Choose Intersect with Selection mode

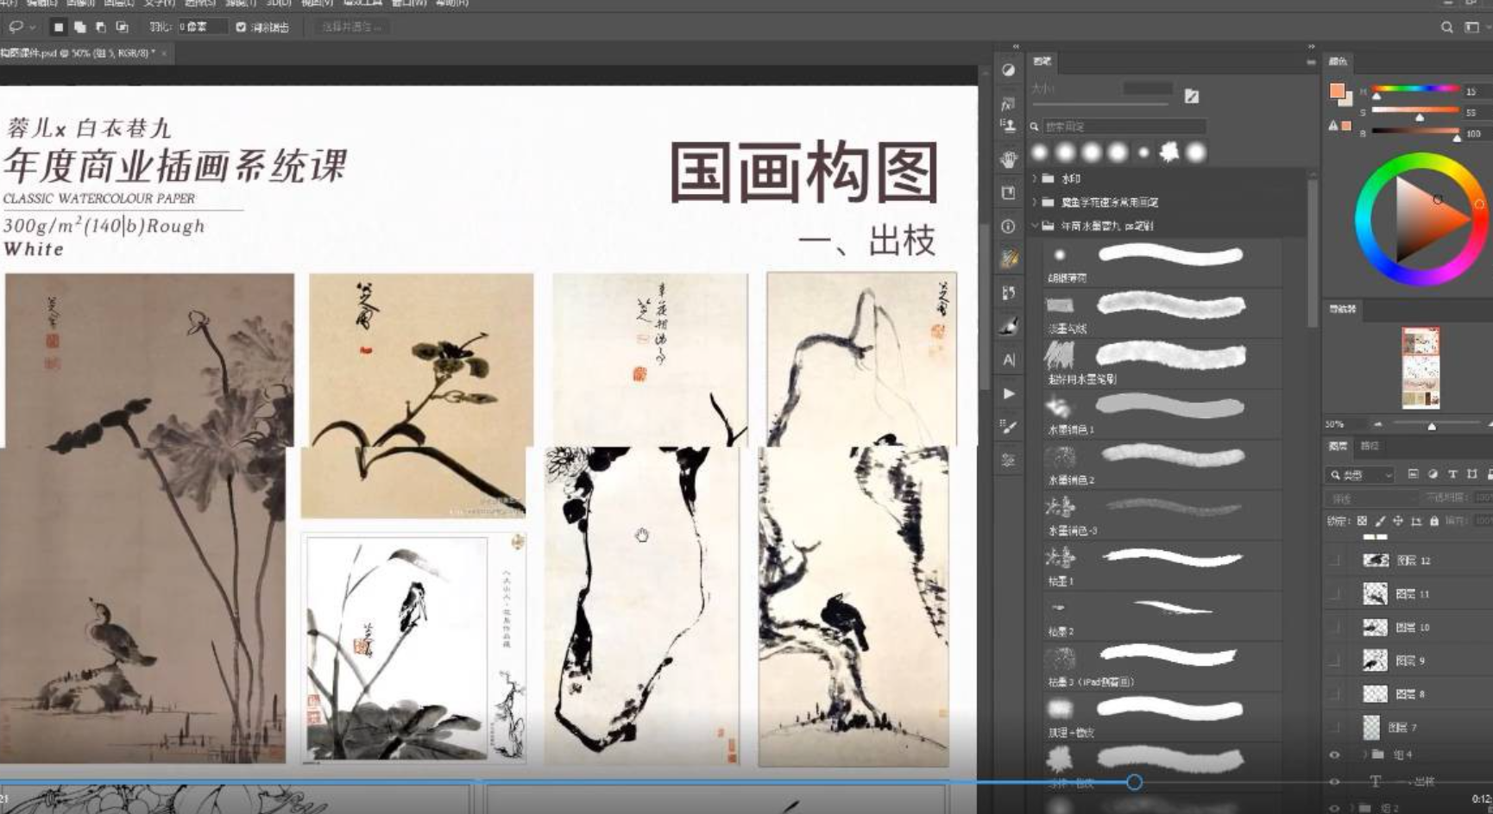(122, 27)
